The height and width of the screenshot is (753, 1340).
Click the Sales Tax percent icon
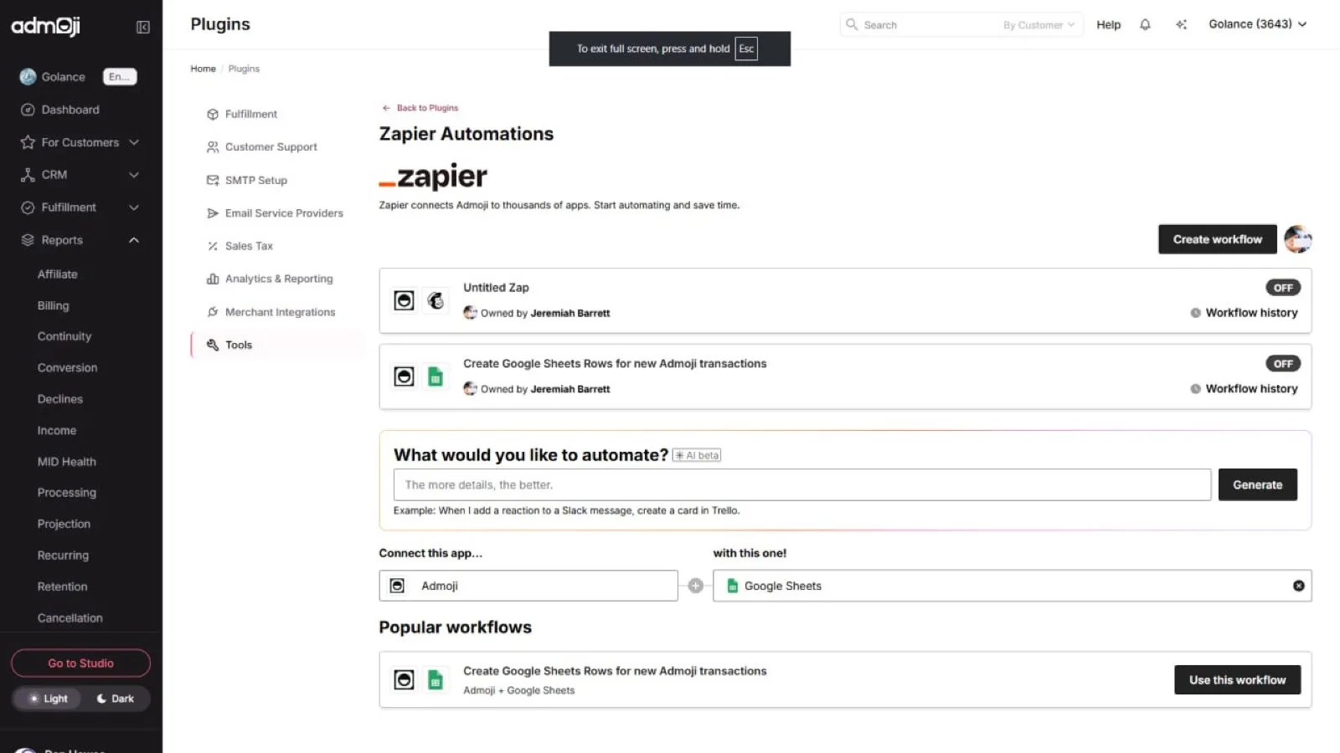click(213, 246)
